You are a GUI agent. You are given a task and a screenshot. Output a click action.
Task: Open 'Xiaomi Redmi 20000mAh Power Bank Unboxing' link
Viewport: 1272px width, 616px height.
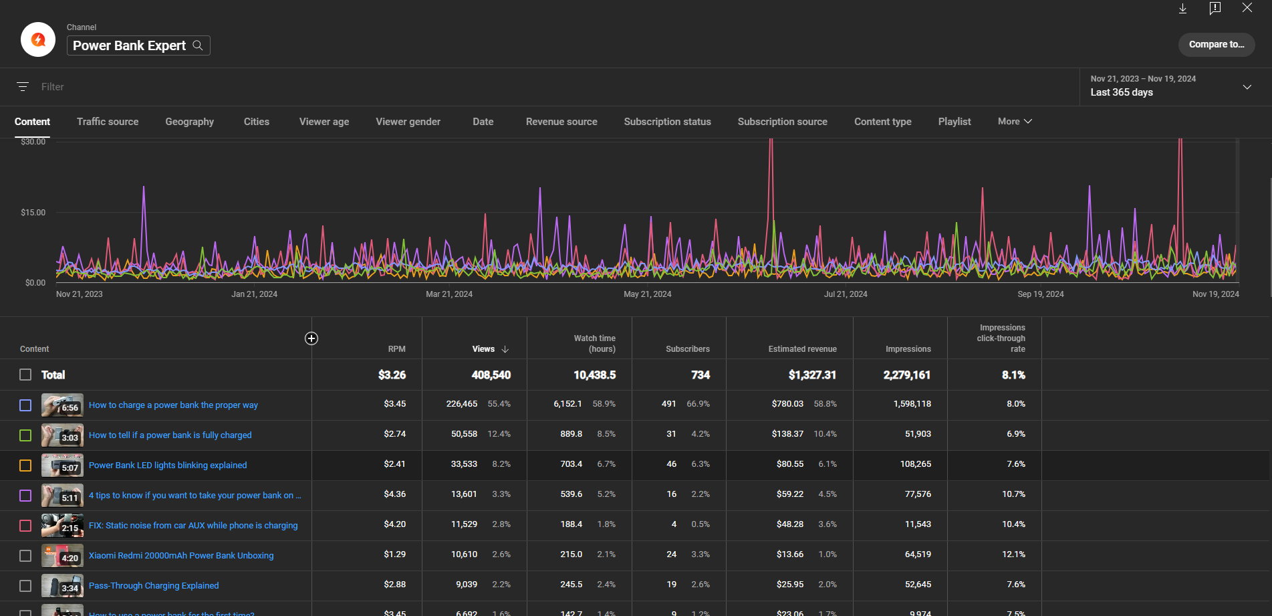[x=181, y=556]
